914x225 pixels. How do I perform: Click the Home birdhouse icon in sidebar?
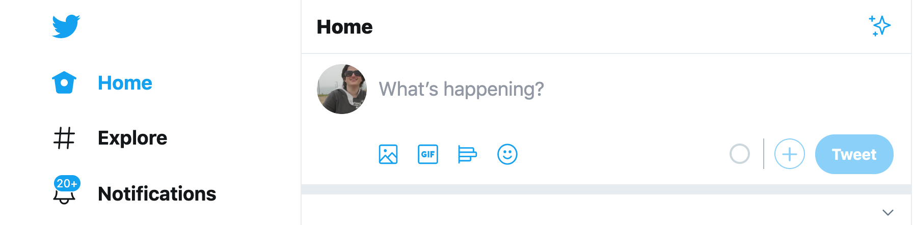pos(64,82)
